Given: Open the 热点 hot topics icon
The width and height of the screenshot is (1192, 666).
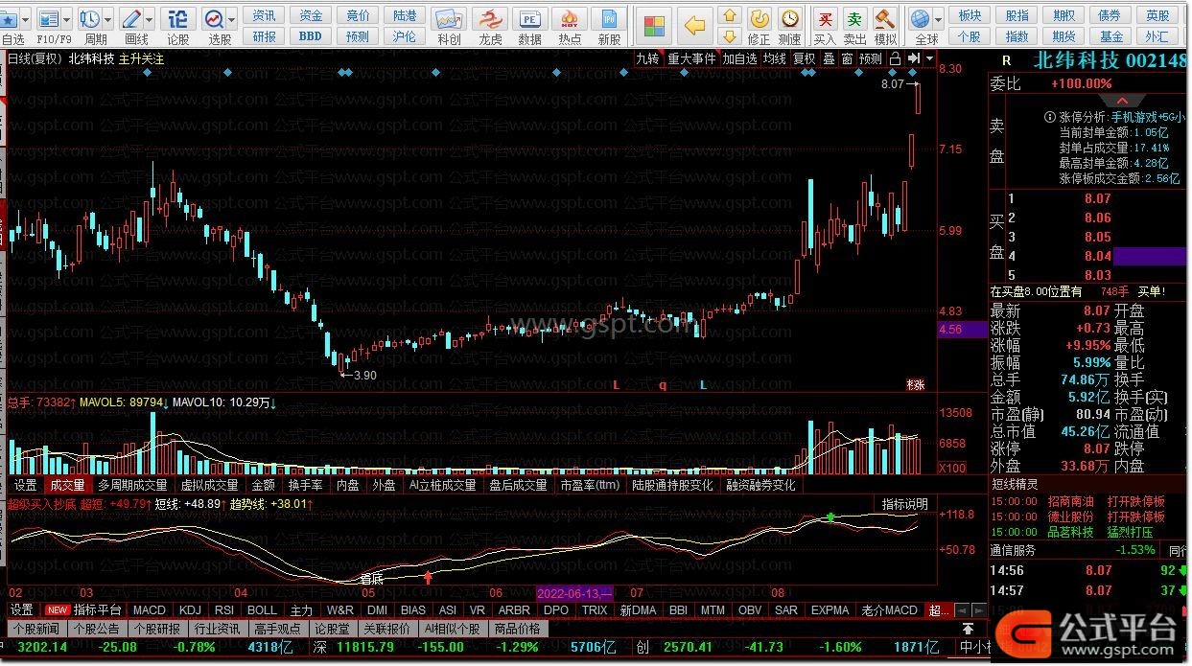Looking at the screenshot, I should (570, 18).
